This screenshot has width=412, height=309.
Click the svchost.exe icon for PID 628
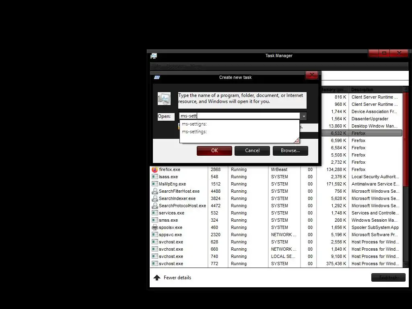[155, 242]
